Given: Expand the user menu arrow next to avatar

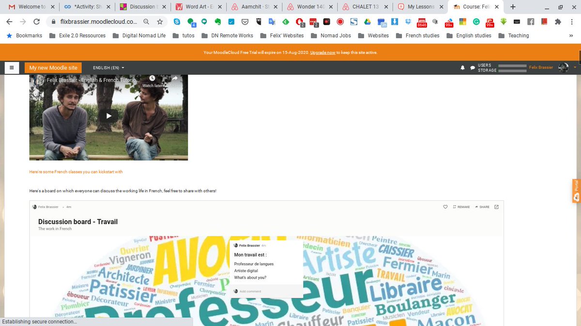Looking at the screenshot, I should (574, 68).
